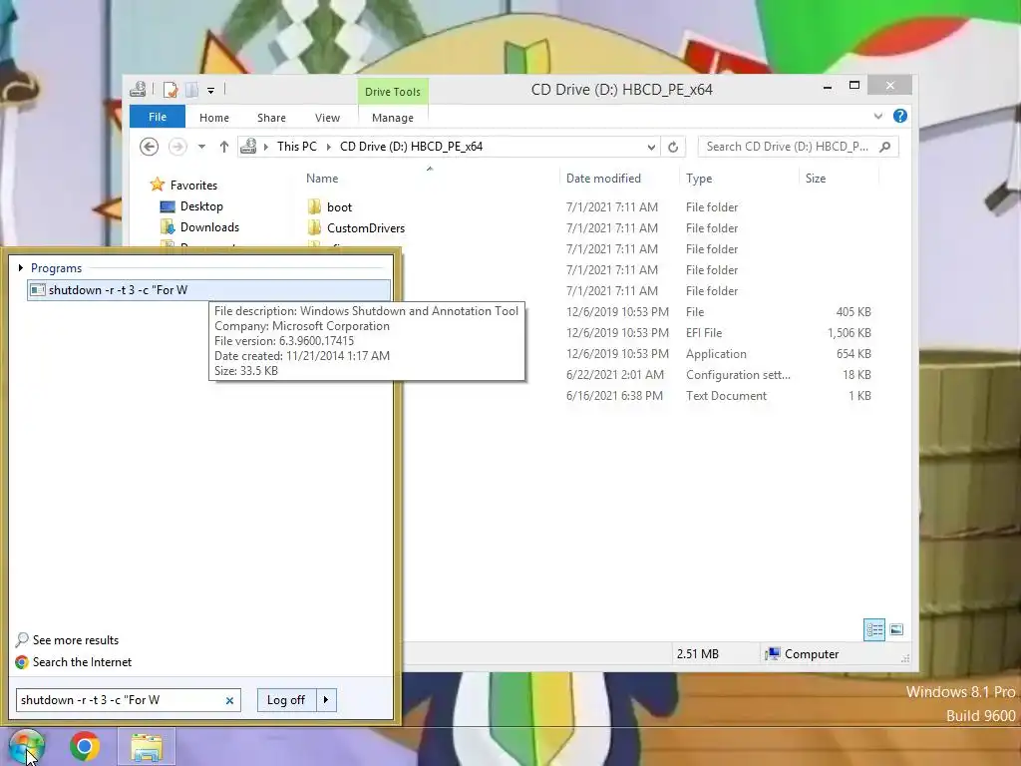Click the Text Document type cell
This screenshot has height=766, width=1021.
726,395
